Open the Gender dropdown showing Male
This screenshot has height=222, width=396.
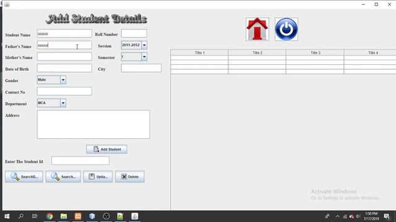(x=63, y=80)
